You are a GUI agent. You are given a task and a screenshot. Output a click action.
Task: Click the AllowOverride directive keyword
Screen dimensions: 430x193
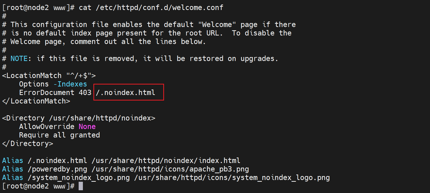[x=47, y=126]
